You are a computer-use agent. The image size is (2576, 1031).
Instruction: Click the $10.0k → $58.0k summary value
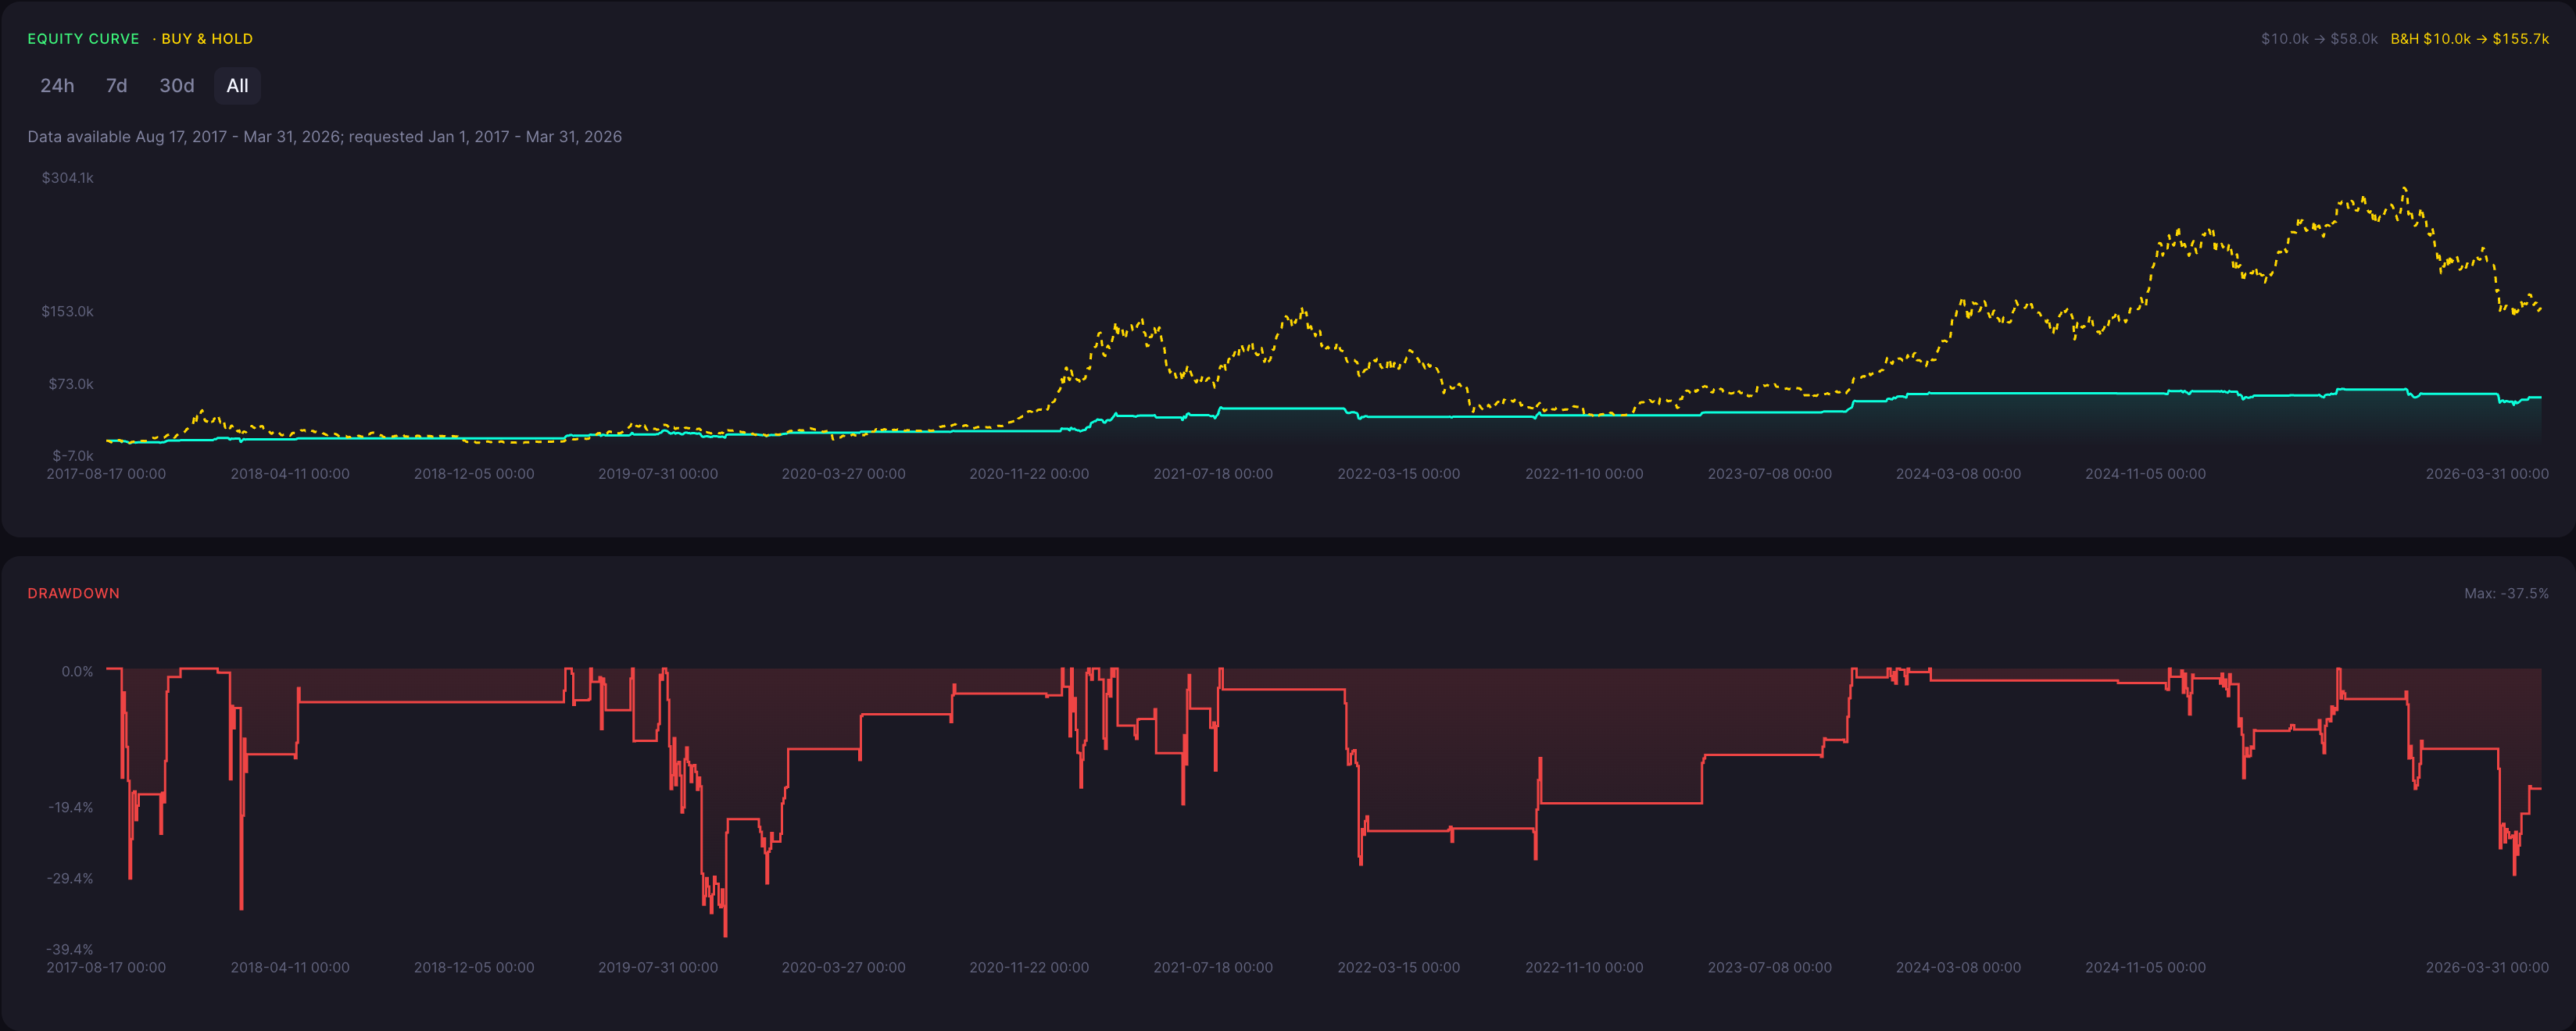(2319, 39)
